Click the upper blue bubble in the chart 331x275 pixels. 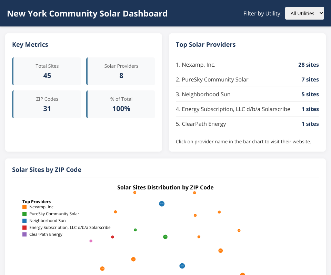(x=162, y=203)
